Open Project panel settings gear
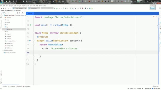 coord(22,13)
